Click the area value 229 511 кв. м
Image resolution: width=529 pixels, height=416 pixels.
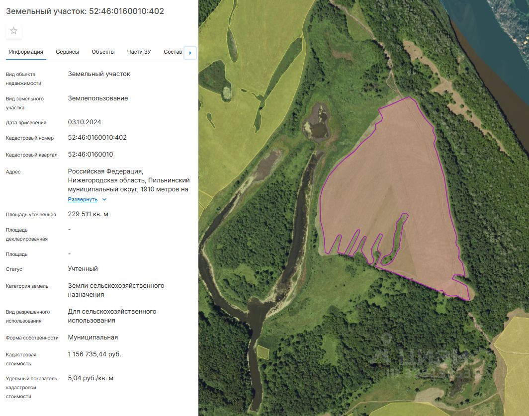click(x=88, y=214)
